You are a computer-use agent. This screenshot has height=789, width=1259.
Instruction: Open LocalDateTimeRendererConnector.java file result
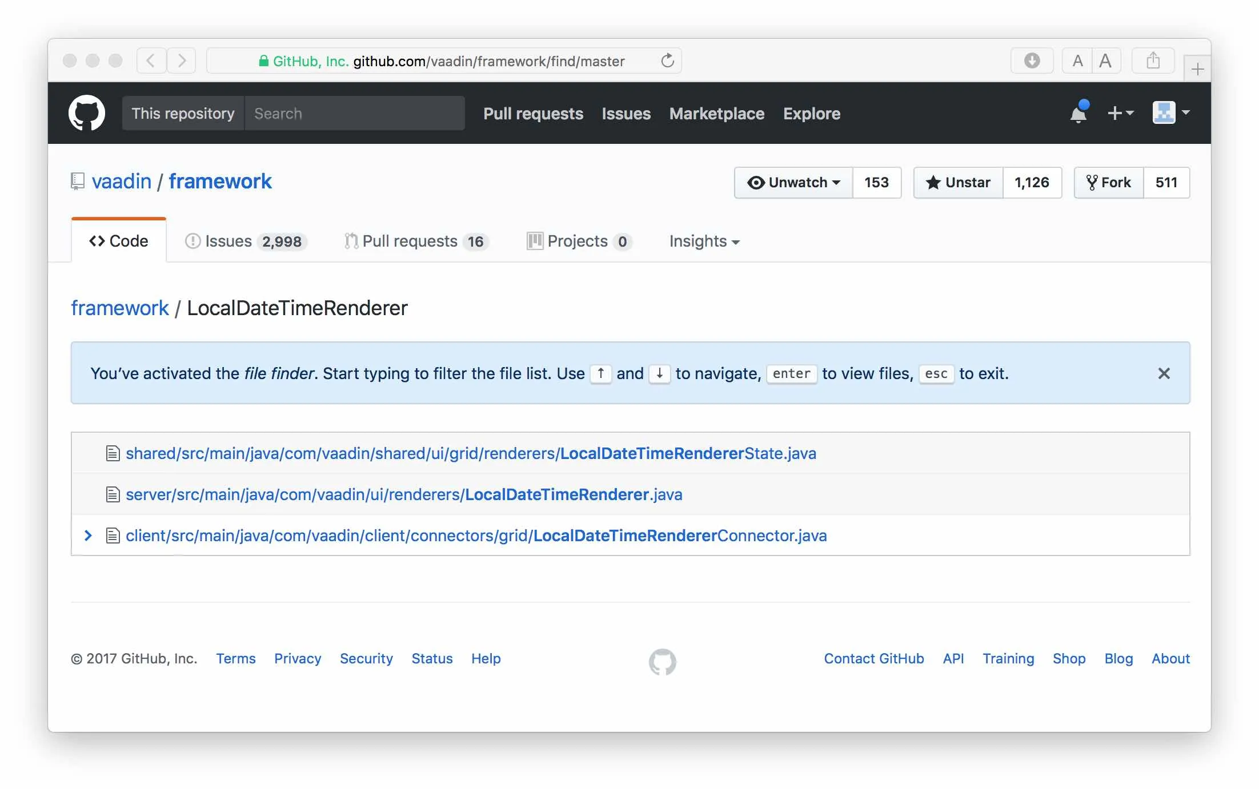coord(476,536)
